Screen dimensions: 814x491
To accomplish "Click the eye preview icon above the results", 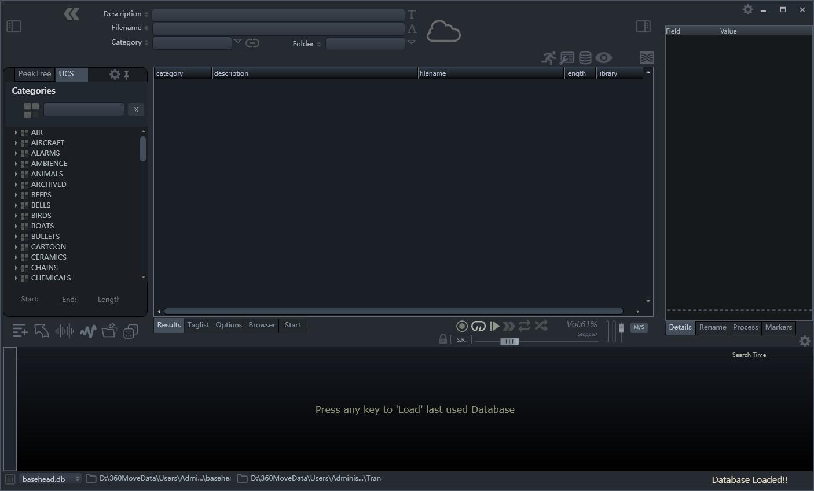I will 604,57.
